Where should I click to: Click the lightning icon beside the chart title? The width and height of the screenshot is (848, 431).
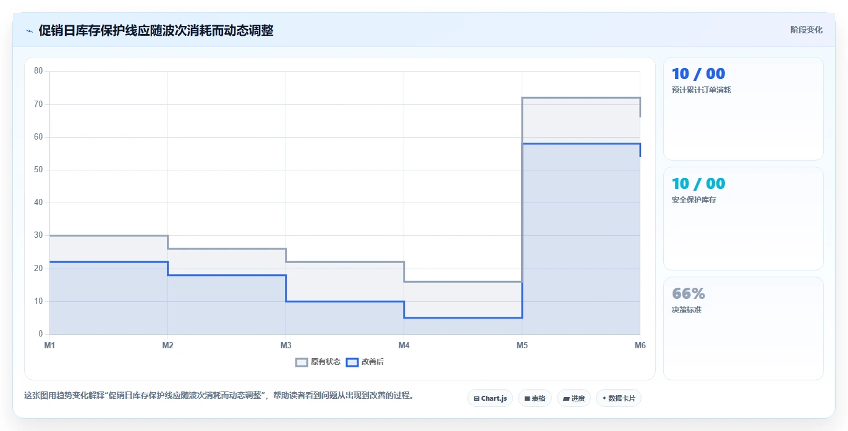(29, 30)
